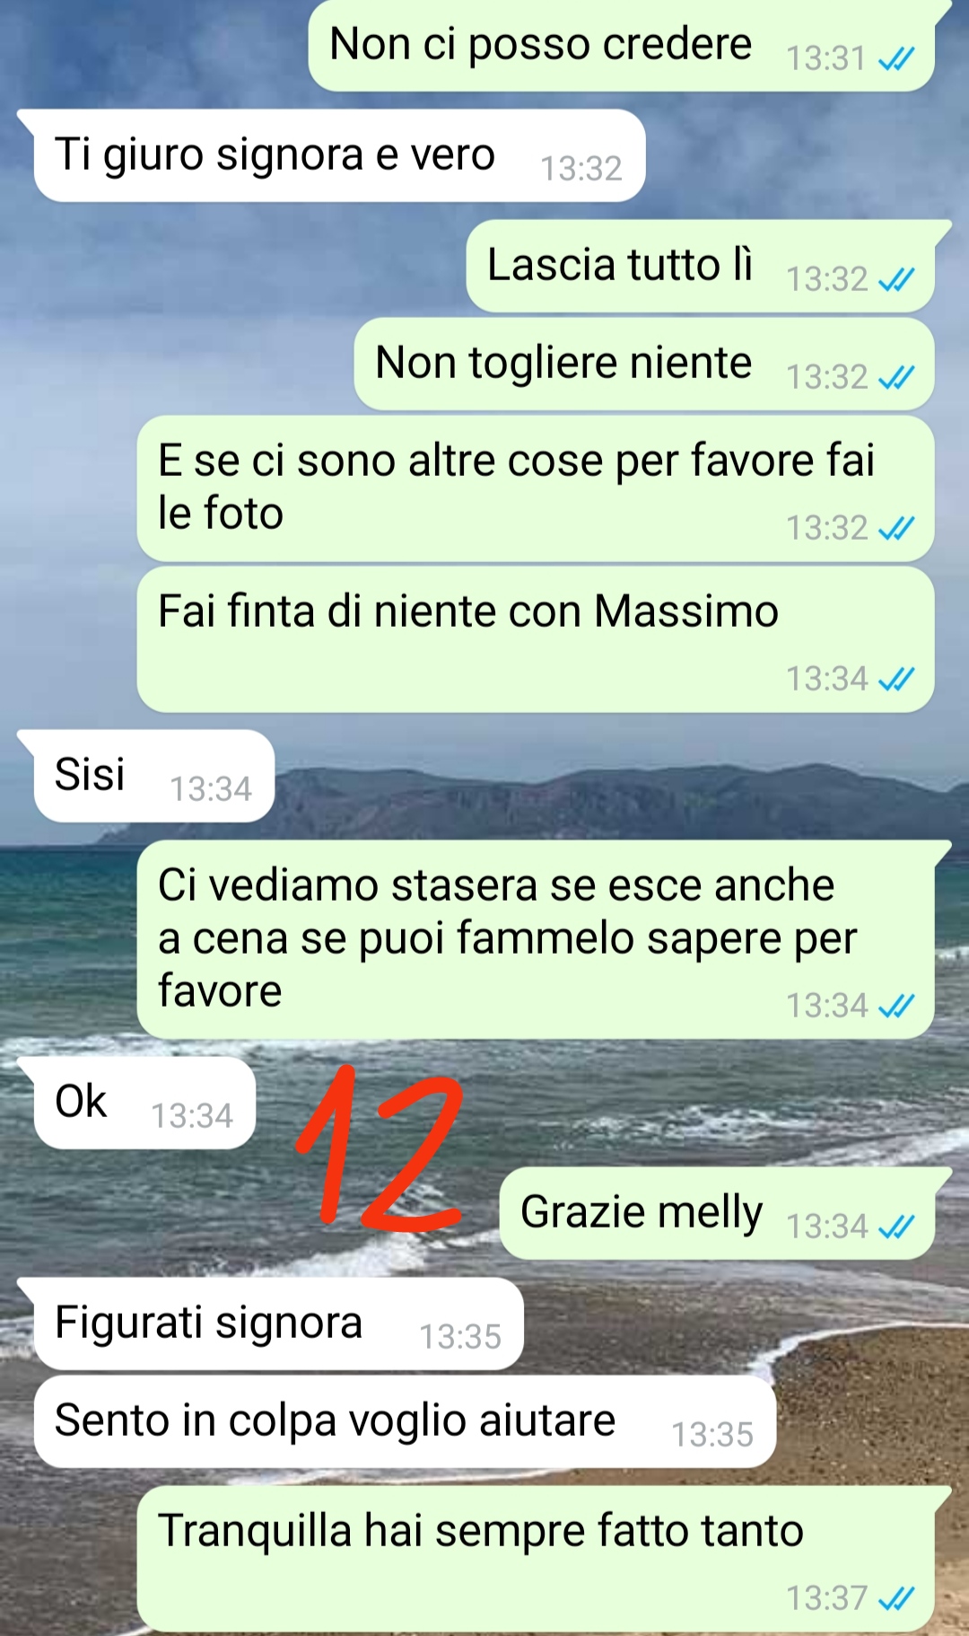The height and width of the screenshot is (1636, 969).
Task: Select the "Grazie melly" message
Action: [717, 1213]
